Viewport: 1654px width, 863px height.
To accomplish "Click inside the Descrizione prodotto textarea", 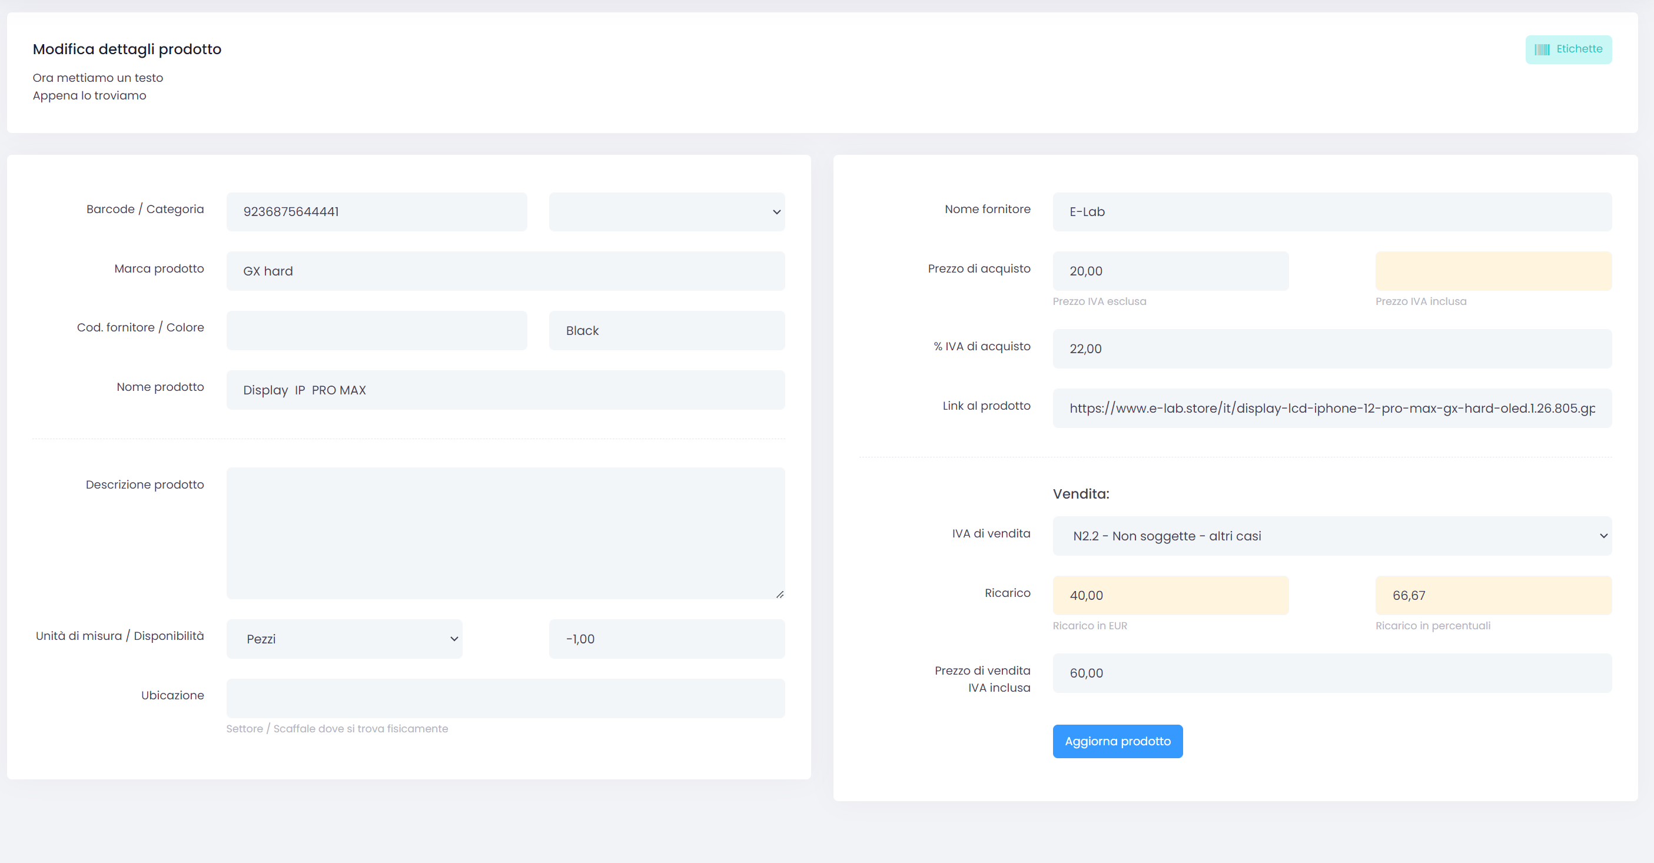I will (x=505, y=533).
